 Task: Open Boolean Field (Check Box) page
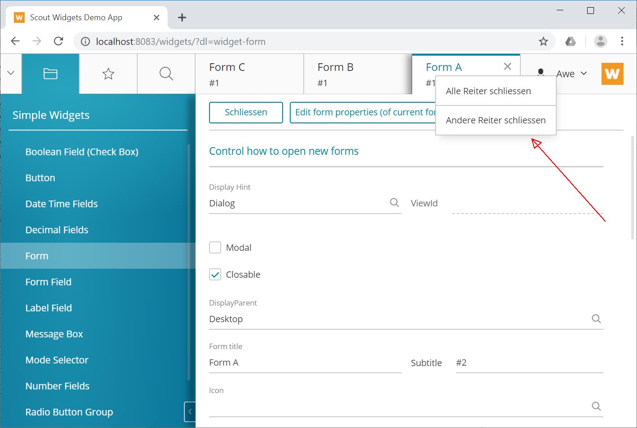[x=82, y=152]
